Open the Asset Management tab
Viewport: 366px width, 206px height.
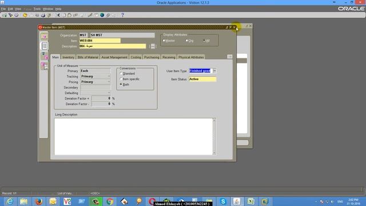[114, 57]
